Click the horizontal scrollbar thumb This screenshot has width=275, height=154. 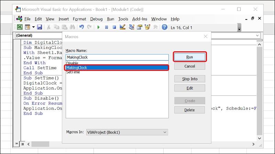click(x=40, y=144)
